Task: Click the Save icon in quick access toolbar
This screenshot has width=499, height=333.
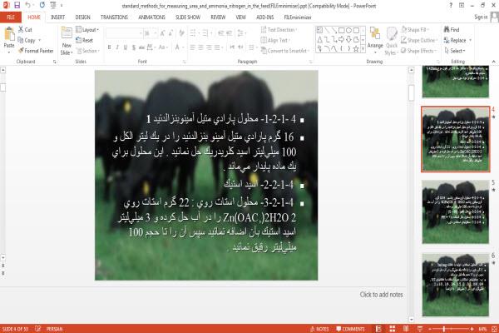Action: 17,5
